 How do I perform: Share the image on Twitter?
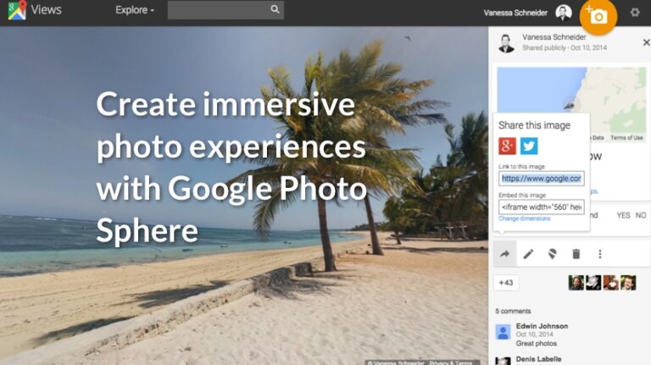click(529, 146)
